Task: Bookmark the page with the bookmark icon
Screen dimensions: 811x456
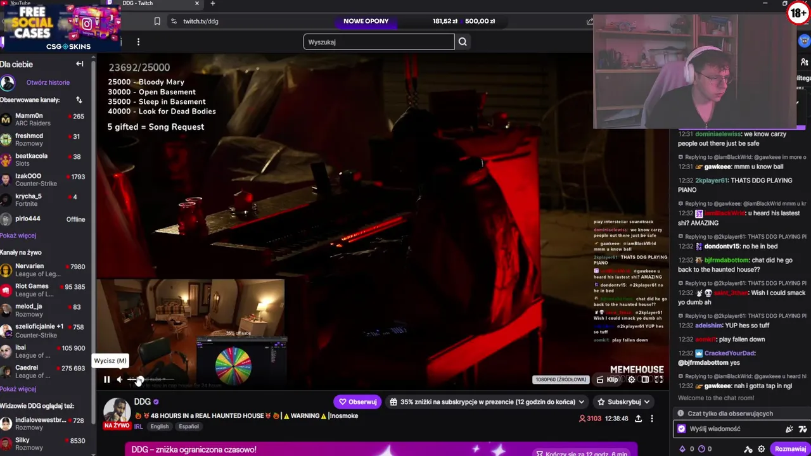Action: [x=157, y=21]
